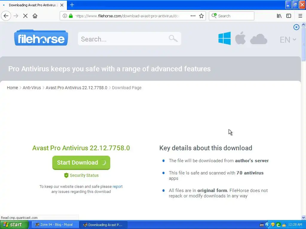Open page actions three-dots menu
Viewport: 306px width, 229px height.
point(193,16)
